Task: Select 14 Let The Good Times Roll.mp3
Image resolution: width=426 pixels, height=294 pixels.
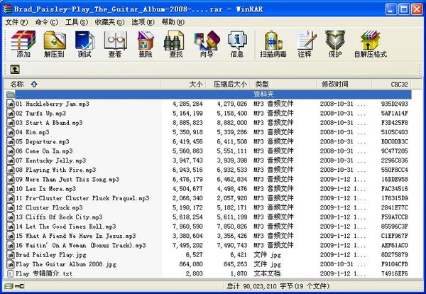Action: [x=66, y=227]
